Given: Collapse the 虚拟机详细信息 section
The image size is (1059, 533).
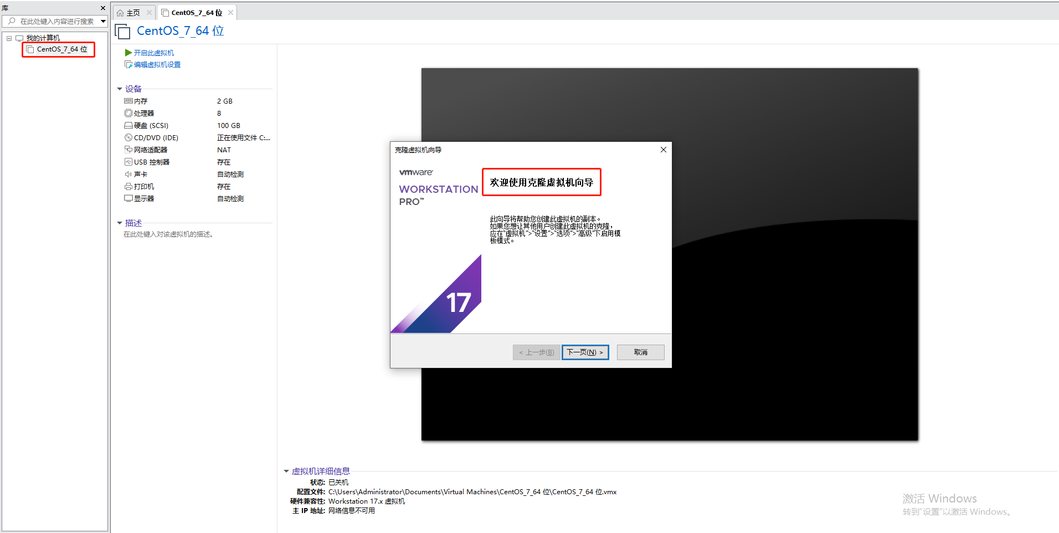Looking at the screenshot, I should point(286,471).
